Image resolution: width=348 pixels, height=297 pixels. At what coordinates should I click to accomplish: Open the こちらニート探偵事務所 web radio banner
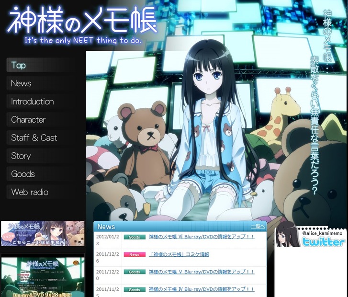(43, 233)
